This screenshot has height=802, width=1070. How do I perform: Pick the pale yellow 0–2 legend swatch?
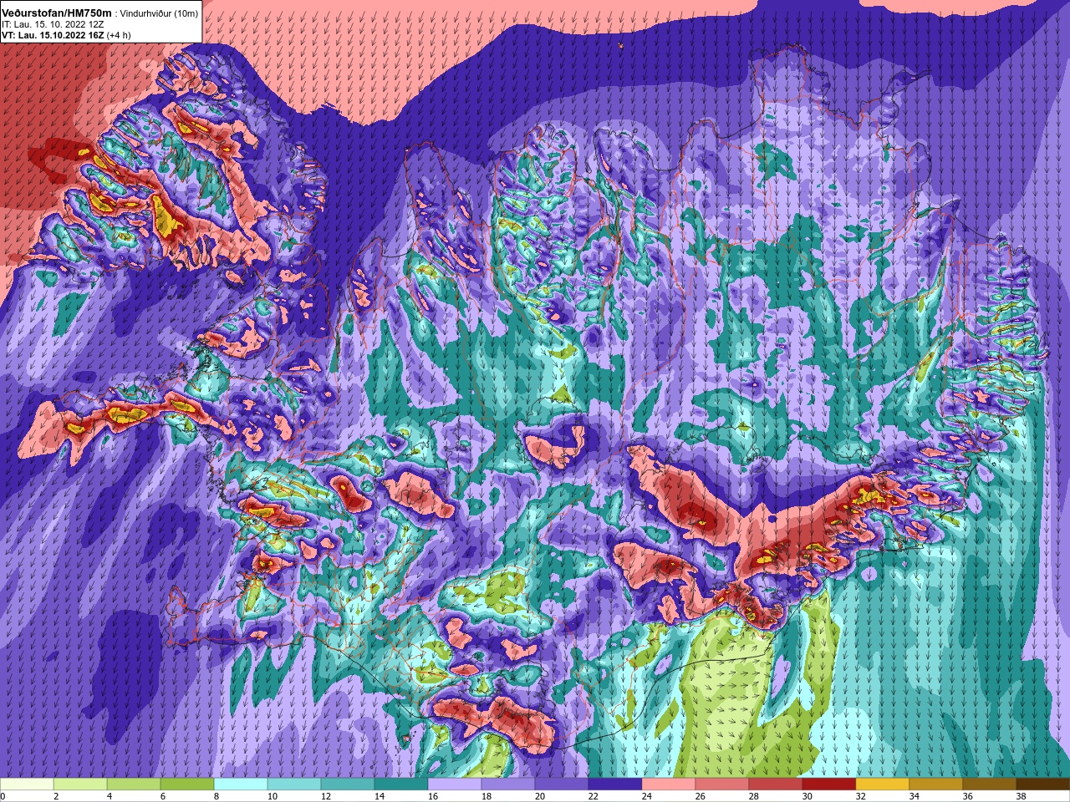click(x=27, y=784)
